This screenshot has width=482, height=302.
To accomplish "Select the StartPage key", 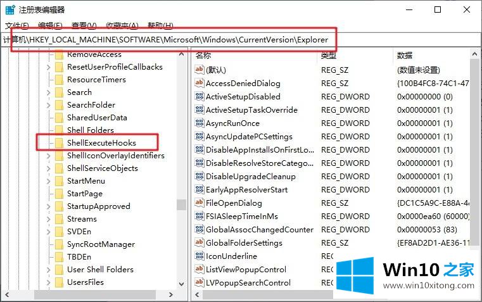I will [85, 194].
